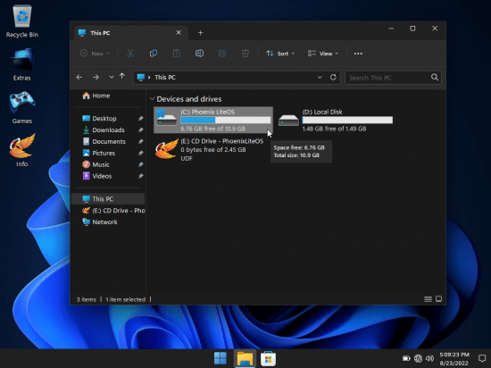Image resolution: width=491 pixels, height=368 pixels.
Task: Click the D: drive usage bar
Action: tap(347, 120)
